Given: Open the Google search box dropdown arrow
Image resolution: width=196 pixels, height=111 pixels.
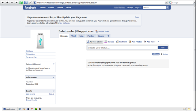Looking at the screenshot, I should (x=195, y=3).
